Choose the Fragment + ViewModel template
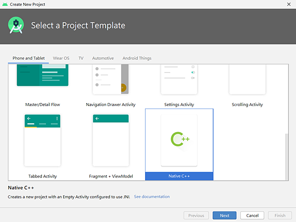296x222 pixels. (111, 144)
